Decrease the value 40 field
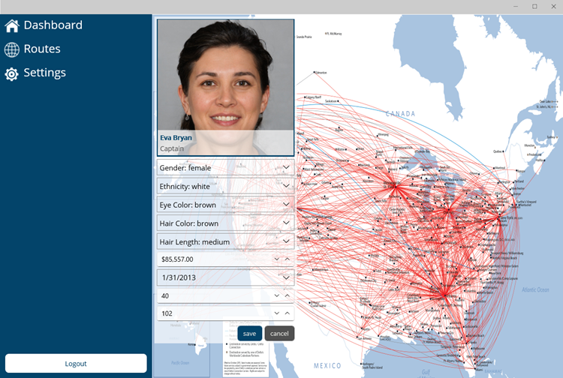This screenshot has height=378, width=563. [276, 295]
